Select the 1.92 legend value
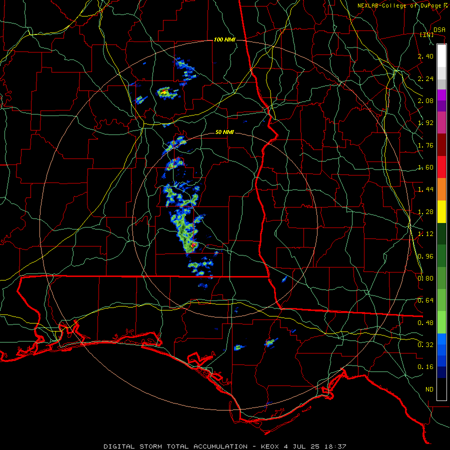The width and height of the screenshot is (450, 450). pos(425,123)
